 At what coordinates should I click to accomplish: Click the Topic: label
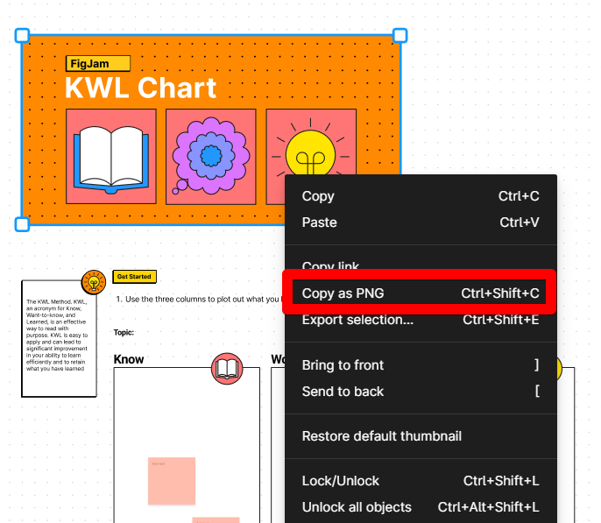[x=124, y=332]
